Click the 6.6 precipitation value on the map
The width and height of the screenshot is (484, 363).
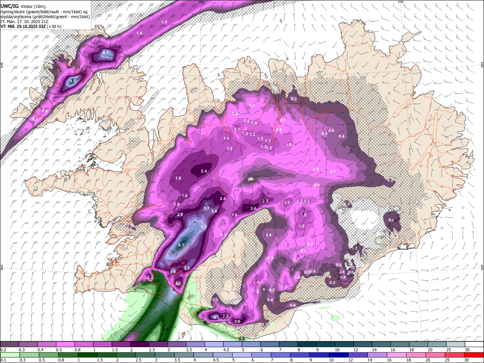(106, 53)
